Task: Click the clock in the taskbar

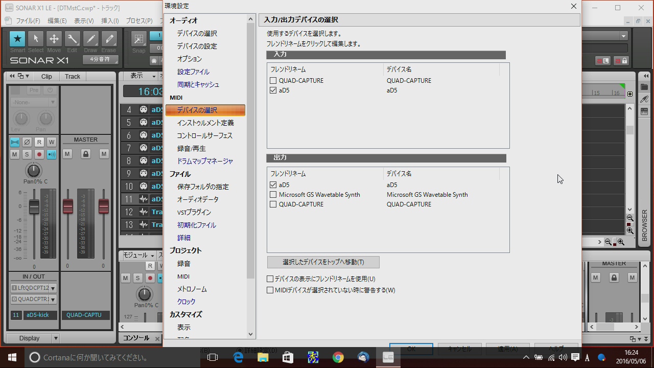Action: click(x=632, y=357)
